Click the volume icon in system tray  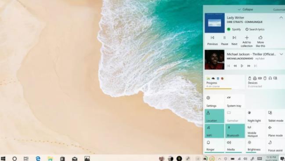point(245,159)
